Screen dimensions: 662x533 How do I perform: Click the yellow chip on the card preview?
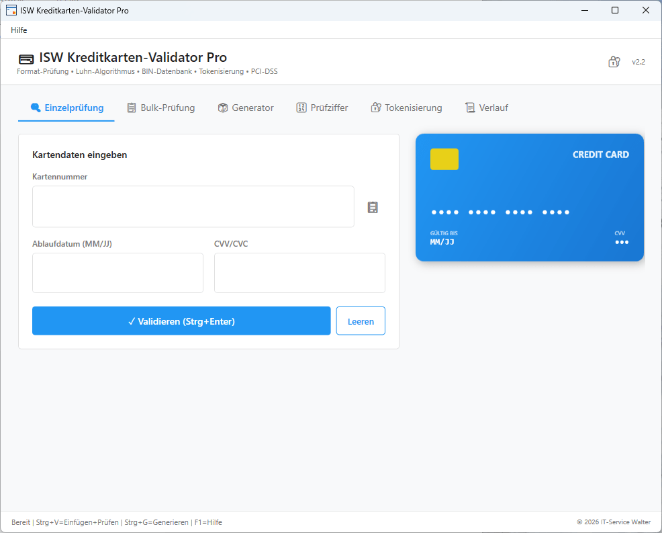444,159
